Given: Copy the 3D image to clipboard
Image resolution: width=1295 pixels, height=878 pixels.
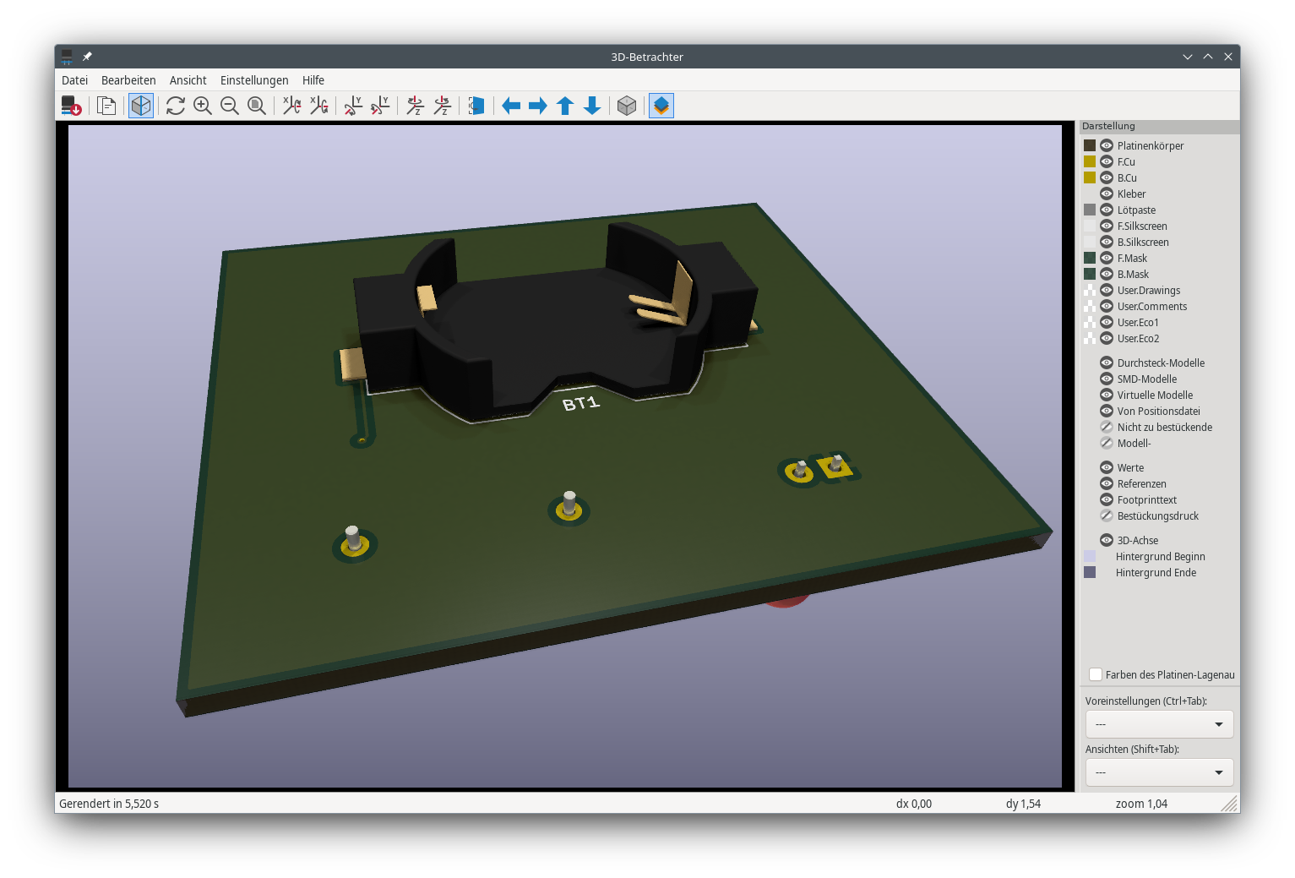Looking at the screenshot, I should pyautogui.click(x=106, y=106).
